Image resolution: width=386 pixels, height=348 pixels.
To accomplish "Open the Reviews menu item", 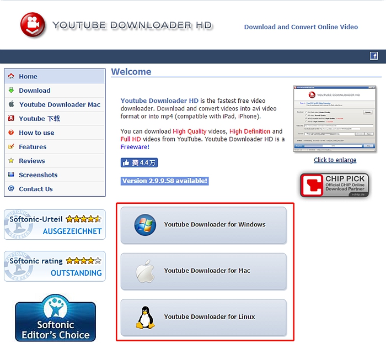I will tap(55, 161).
